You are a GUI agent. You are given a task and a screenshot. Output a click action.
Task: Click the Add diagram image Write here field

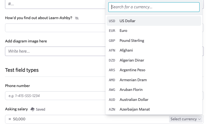pos(55,51)
